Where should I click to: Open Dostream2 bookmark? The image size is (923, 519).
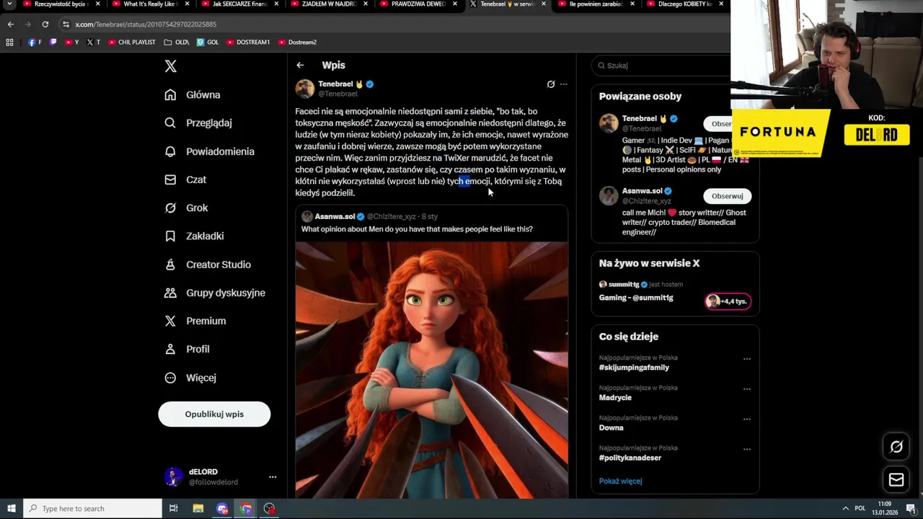297,43
